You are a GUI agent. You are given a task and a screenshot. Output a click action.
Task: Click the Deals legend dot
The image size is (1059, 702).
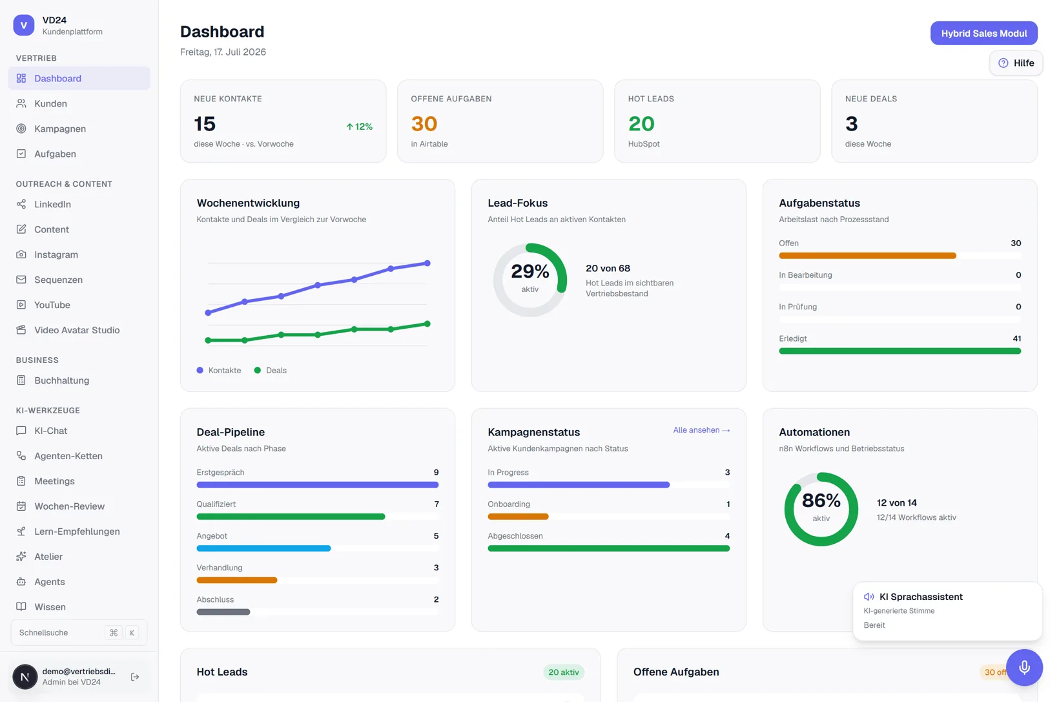click(x=258, y=371)
